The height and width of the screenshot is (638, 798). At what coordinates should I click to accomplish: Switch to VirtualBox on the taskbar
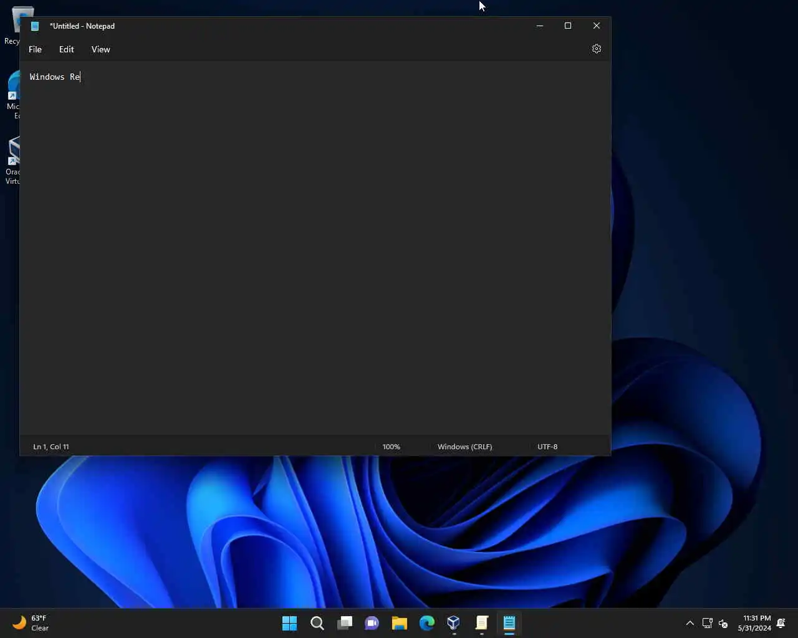coord(454,623)
